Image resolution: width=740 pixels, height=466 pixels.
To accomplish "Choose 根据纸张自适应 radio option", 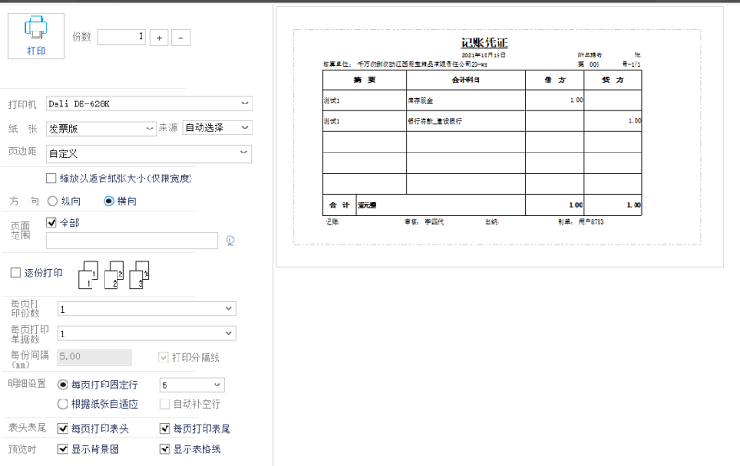I will click(x=63, y=404).
